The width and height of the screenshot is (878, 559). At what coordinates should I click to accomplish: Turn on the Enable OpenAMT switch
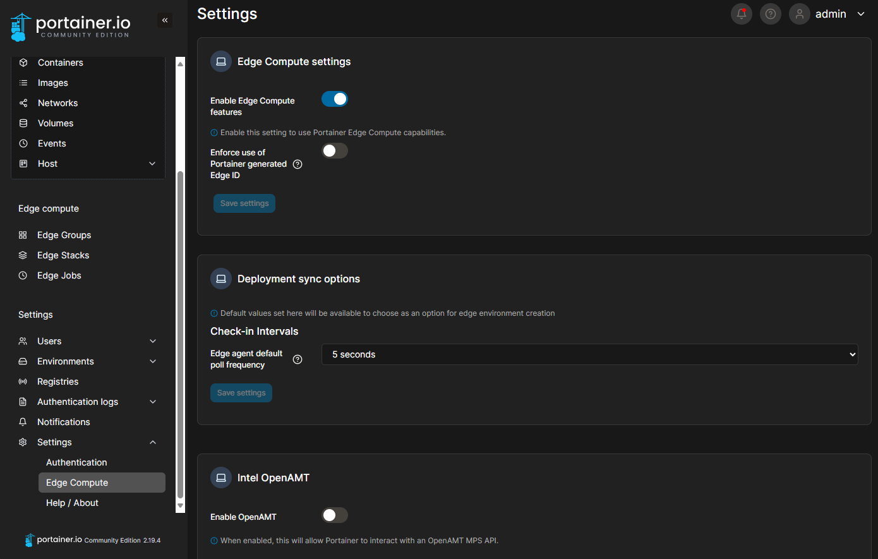(335, 515)
